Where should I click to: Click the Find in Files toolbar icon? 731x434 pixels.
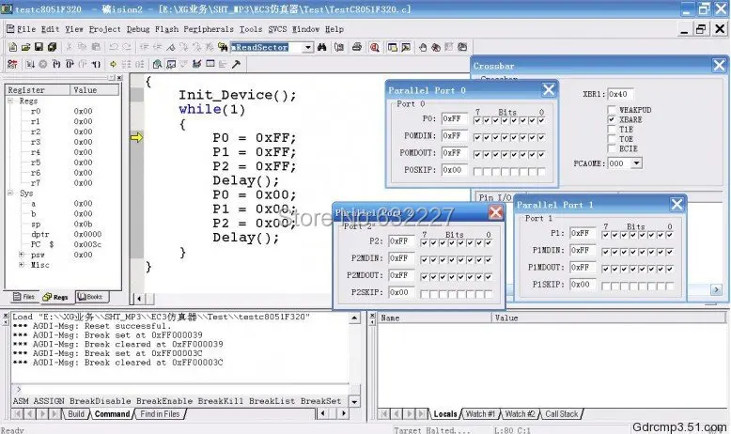coord(223,47)
